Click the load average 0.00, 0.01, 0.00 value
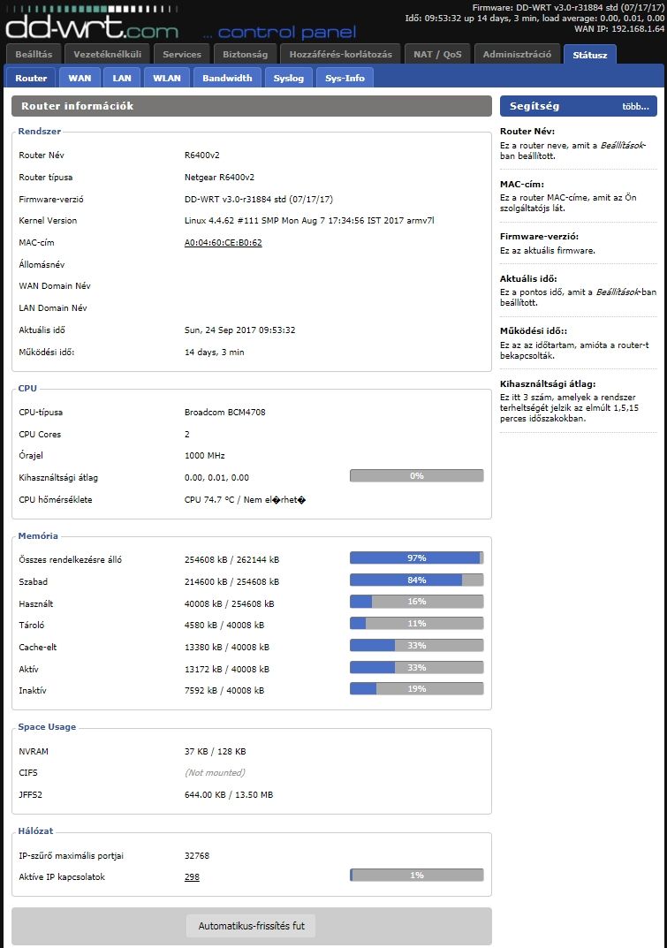This screenshot has height=948, width=667. coord(216,478)
